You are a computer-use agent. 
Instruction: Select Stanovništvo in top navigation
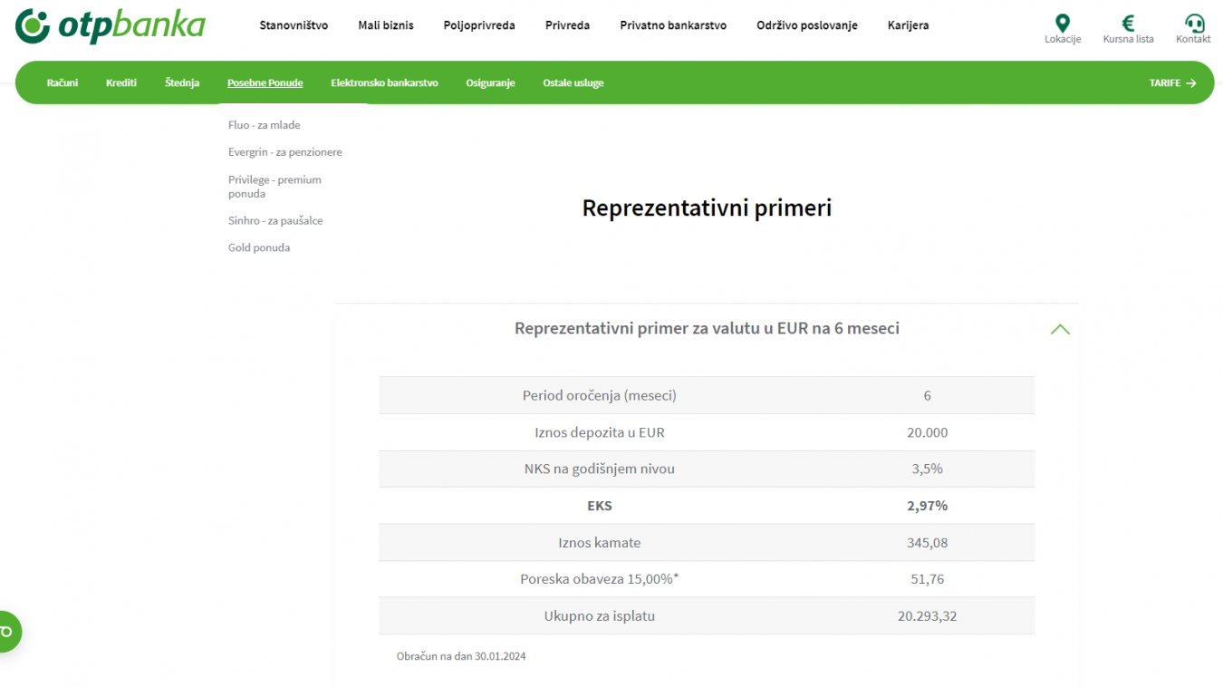point(294,25)
